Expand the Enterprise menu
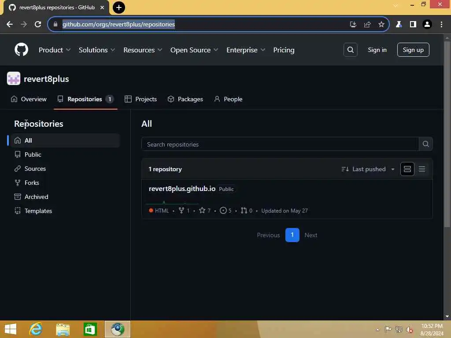 [x=246, y=50]
